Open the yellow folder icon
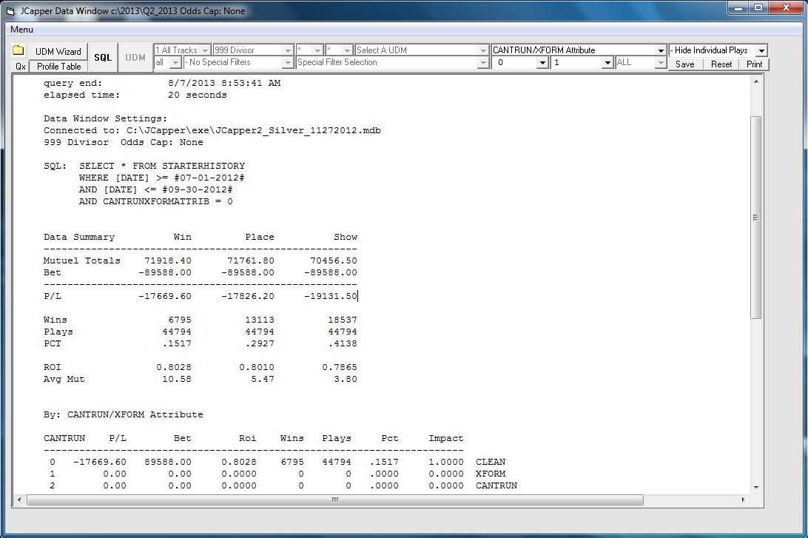 coord(18,50)
